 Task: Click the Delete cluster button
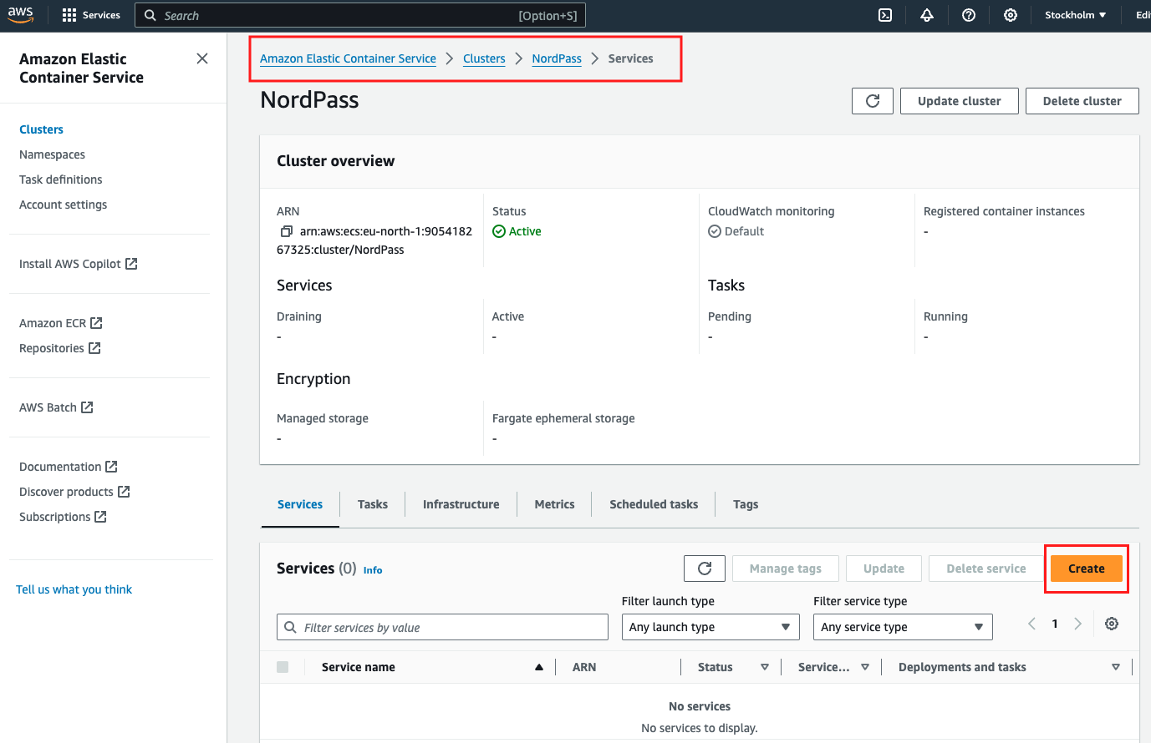click(x=1082, y=101)
